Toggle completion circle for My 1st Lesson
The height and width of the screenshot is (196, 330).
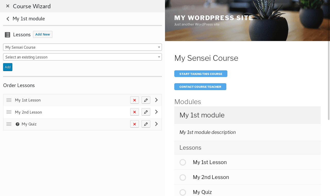(183, 162)
